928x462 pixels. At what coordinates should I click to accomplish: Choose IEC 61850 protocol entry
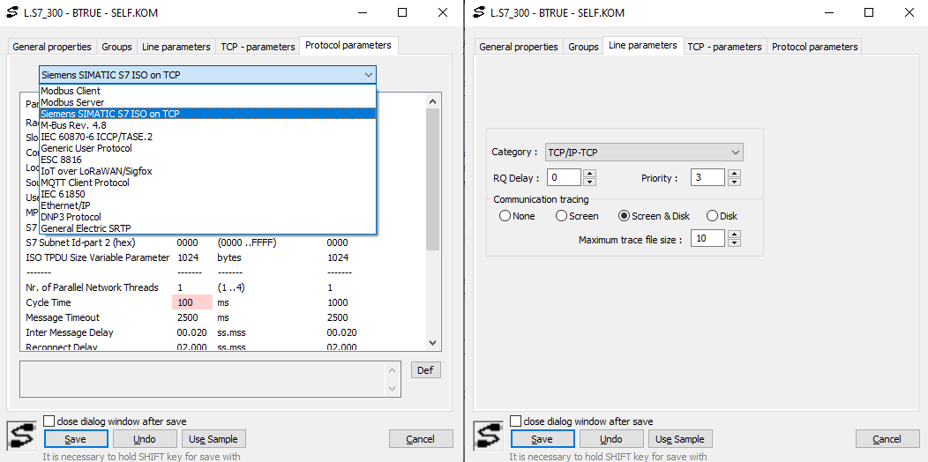tap(207, 194)
